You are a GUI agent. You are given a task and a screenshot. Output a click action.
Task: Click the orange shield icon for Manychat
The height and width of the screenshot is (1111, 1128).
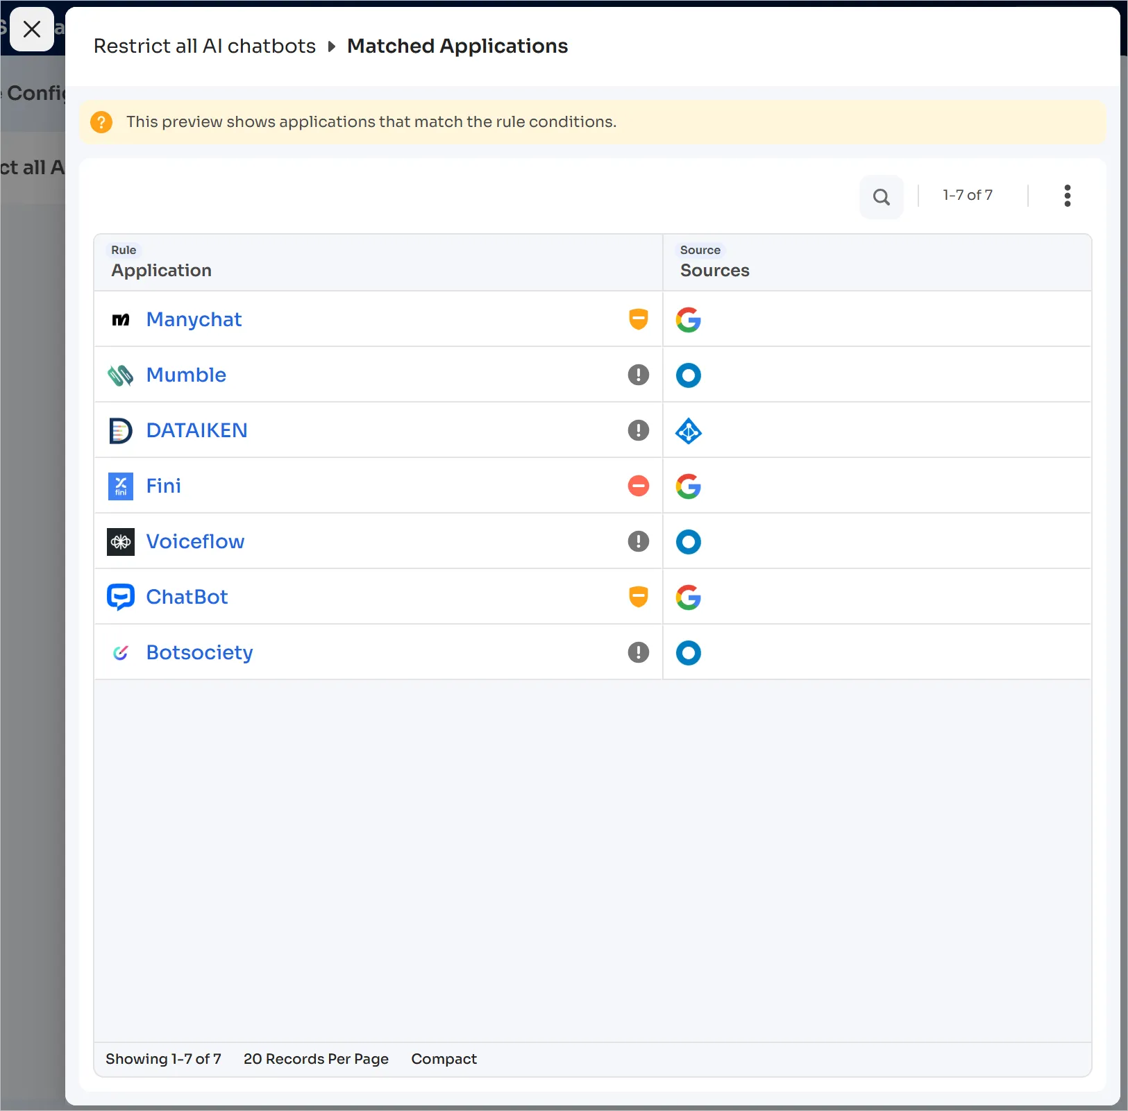click(x=639, y=319)
